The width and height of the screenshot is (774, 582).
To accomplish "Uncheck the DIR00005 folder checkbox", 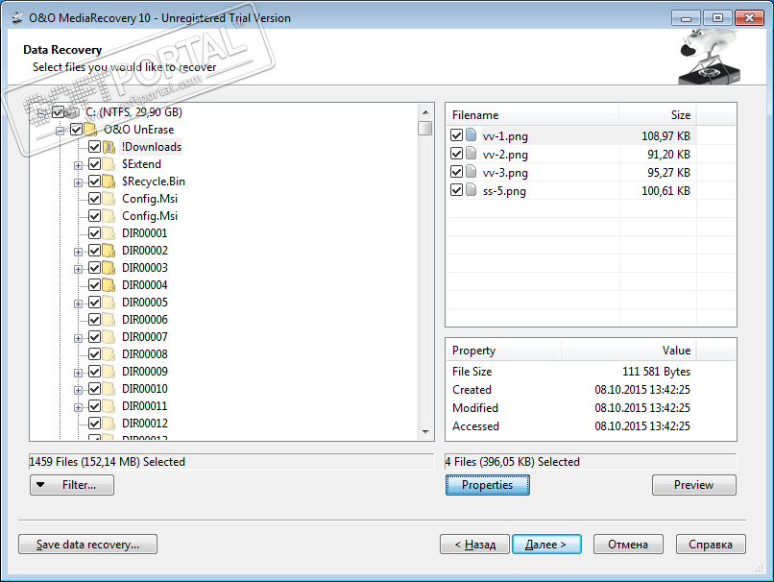I will click(x=94, y=303).
